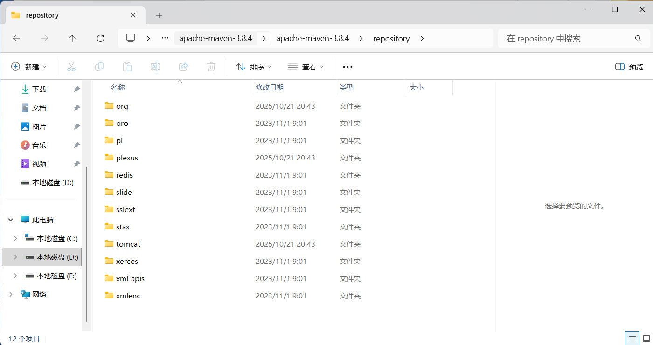Screen dimensions: 653x345
Task: Open 音乐 in quick access
Action: [39, 145]
